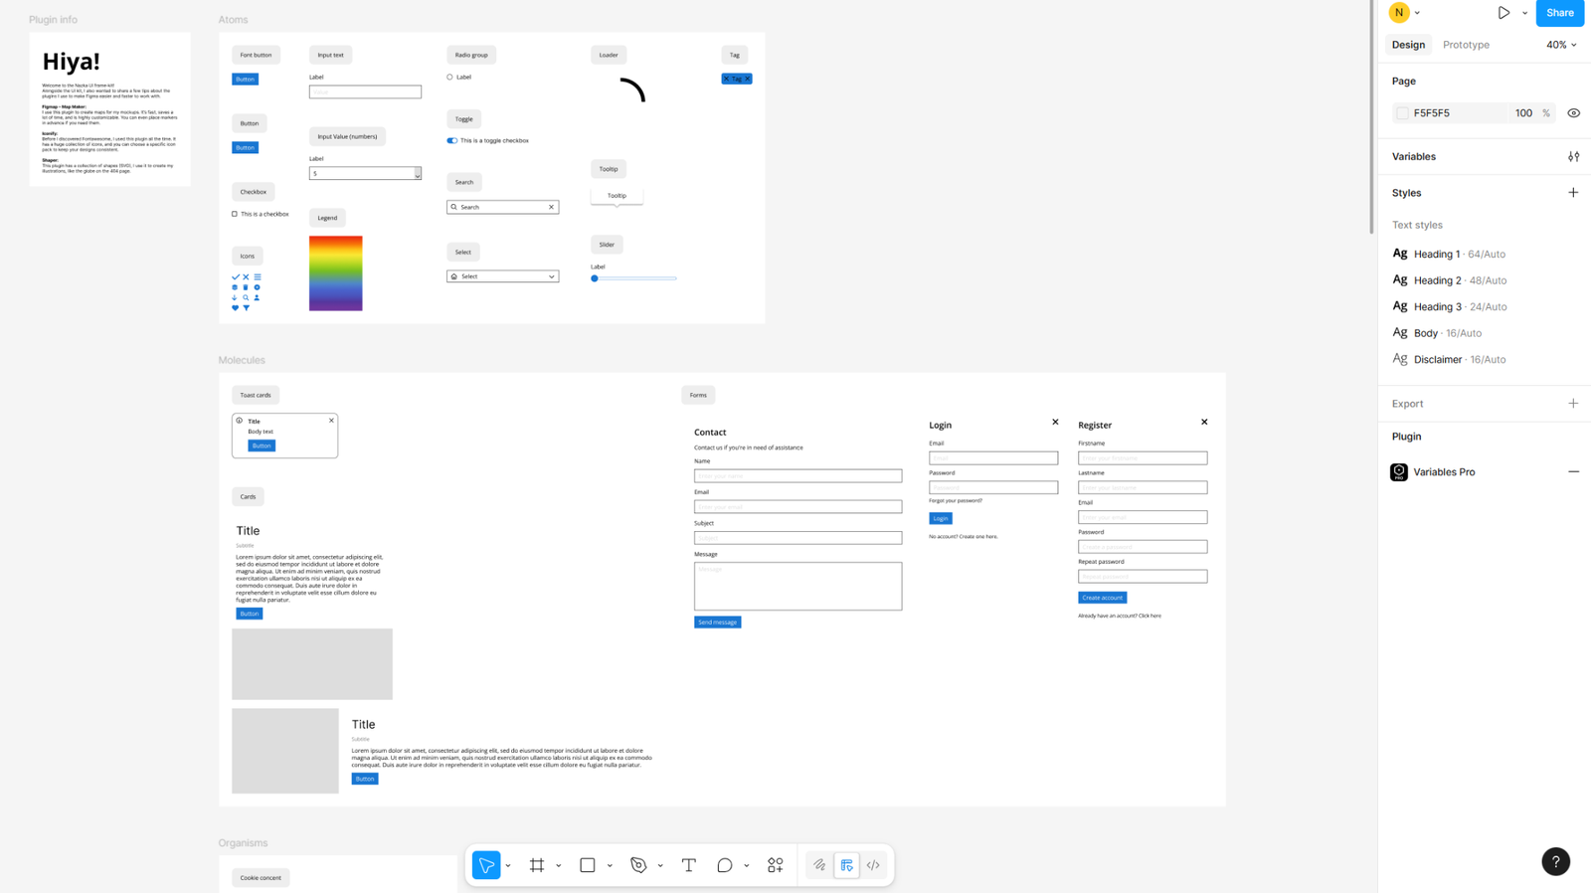Click the Button inside the toast card
Image resolution: width=1591 pixels, height=893 pixels.
pos(262,446)
